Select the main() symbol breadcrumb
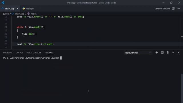The image size is (183, 103). coord(34,14)
